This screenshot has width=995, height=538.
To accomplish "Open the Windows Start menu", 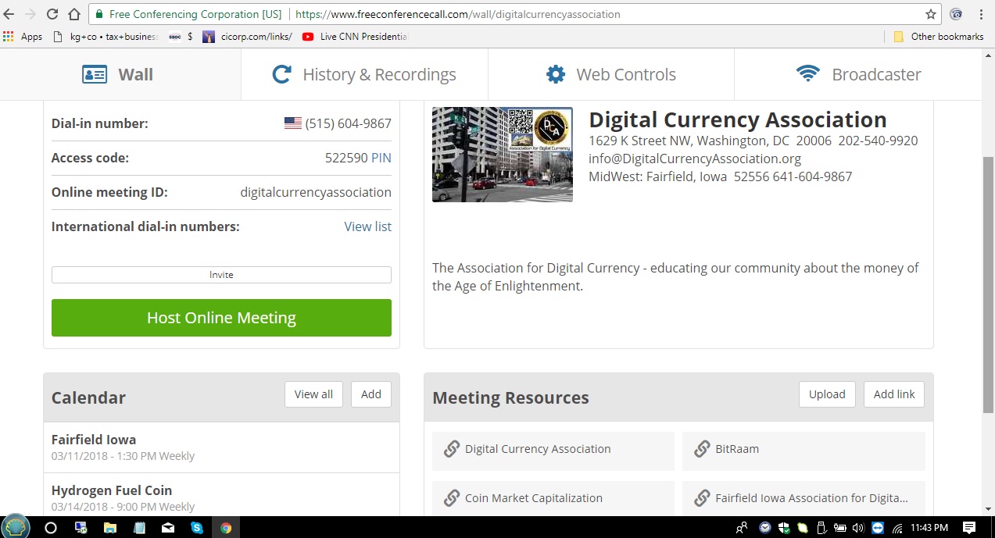I will 16,526.
